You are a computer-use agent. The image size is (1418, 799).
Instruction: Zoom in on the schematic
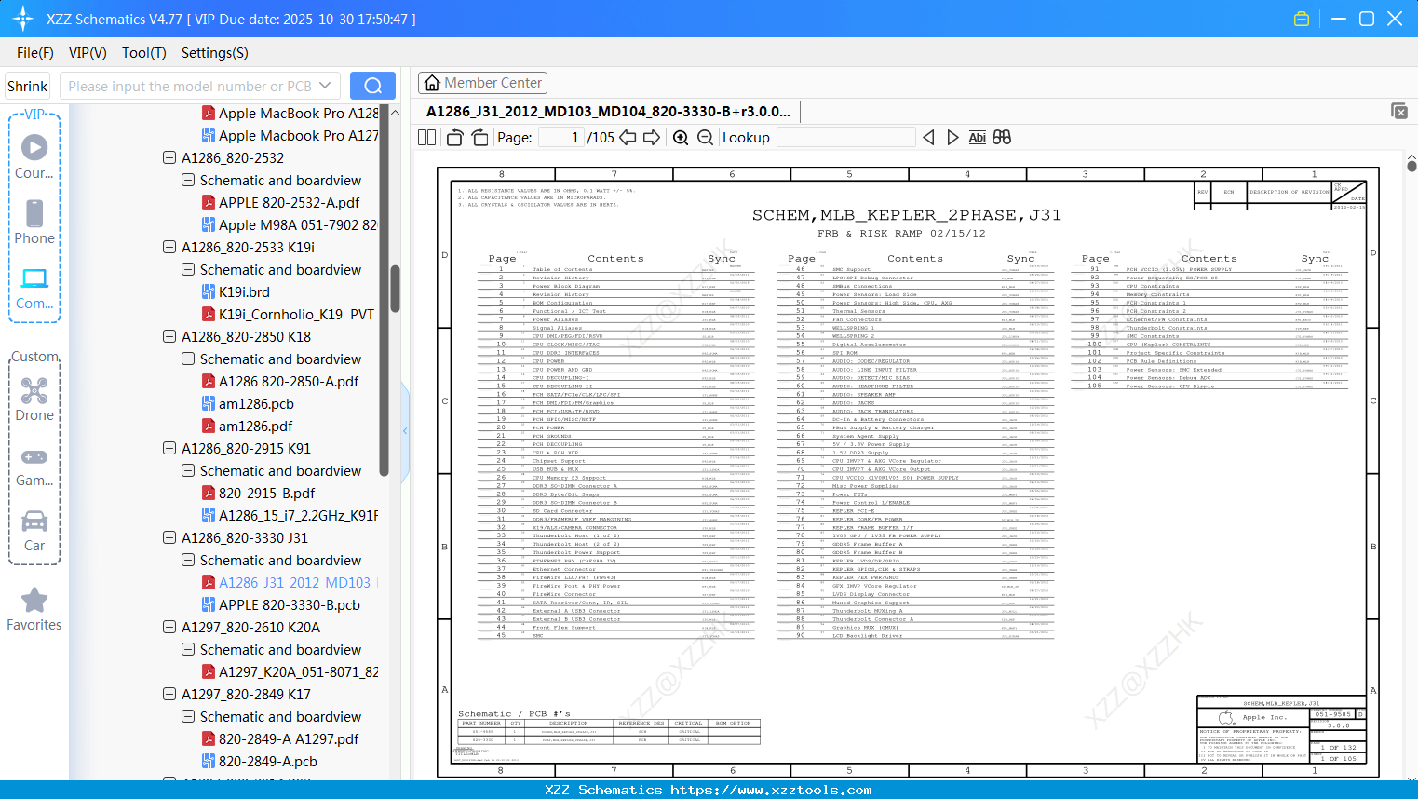[x=681, y=138]
